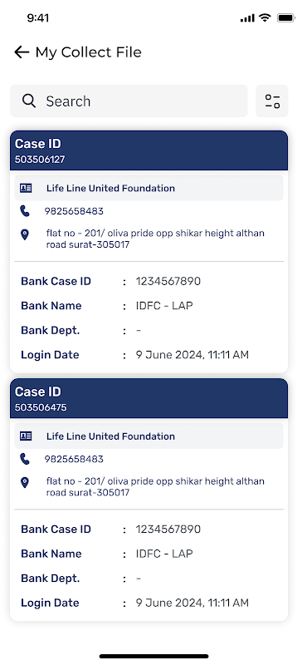
Task: Select Life Line United Foundation in second card
Action: (x=110, y=436)
